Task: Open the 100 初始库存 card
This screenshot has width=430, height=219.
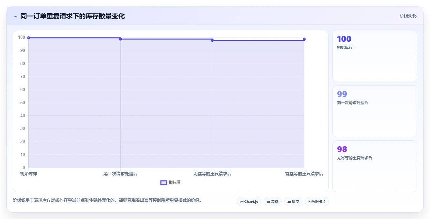Action: (x=375, y=56)
